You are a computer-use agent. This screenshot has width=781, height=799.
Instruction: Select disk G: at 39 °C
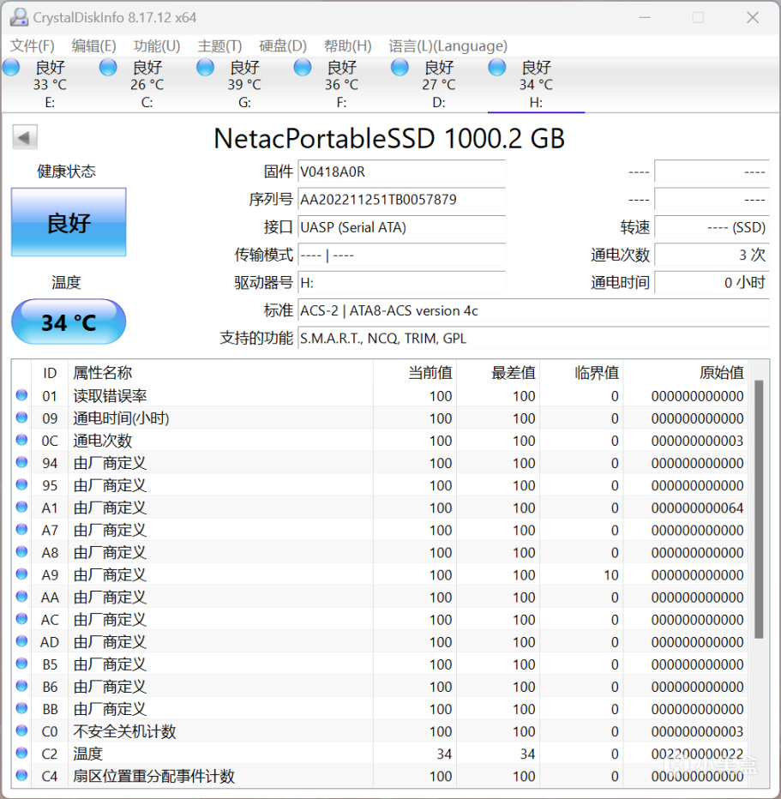click(244, 84)
